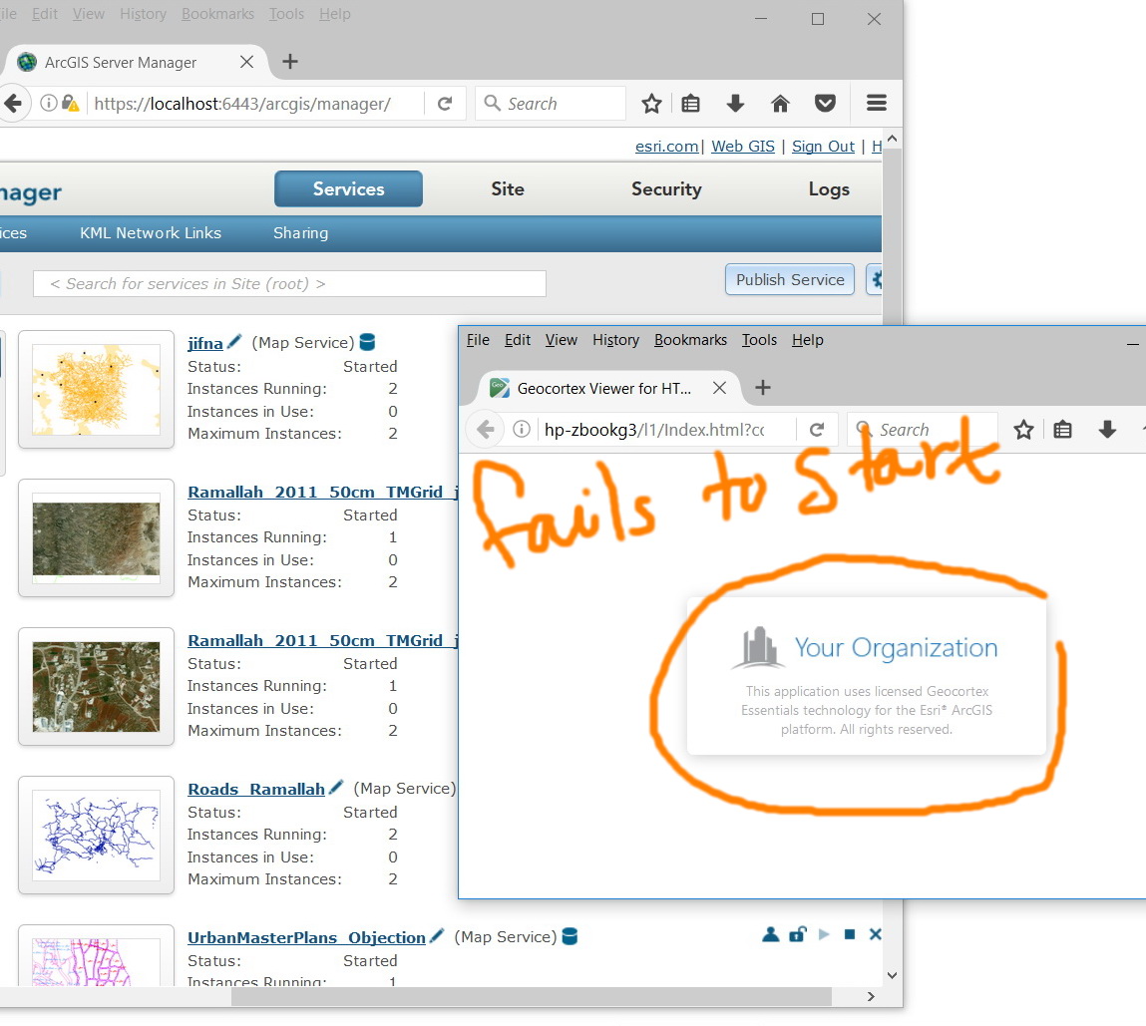
Task: Open jifna service link
Action: point(205,343)
